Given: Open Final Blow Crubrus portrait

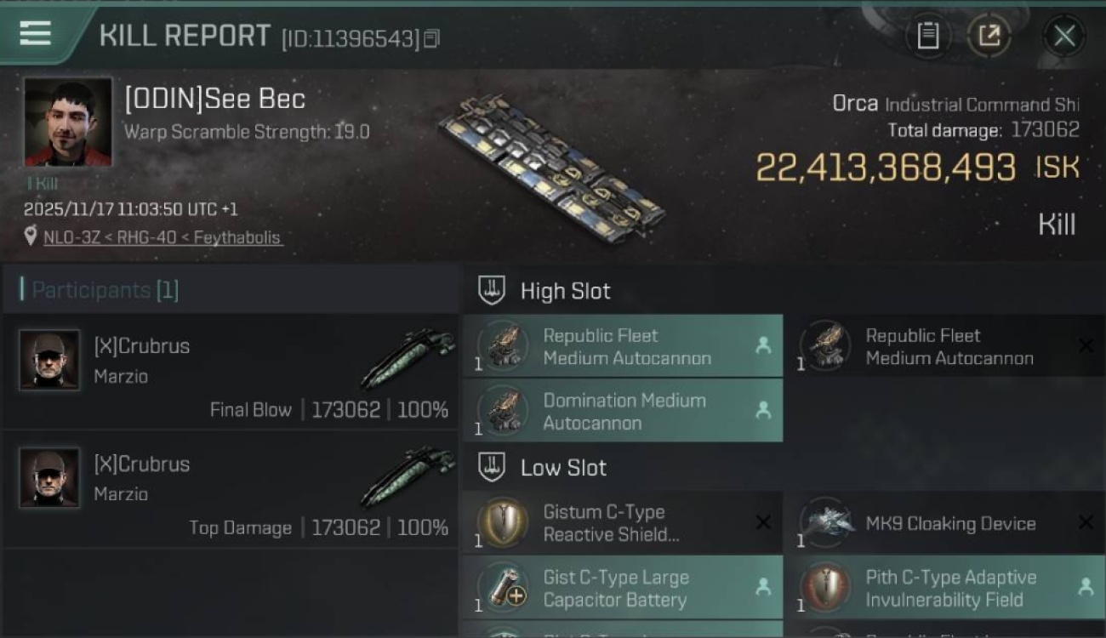Looking at the screenshot, I should [x=49, y=360].
